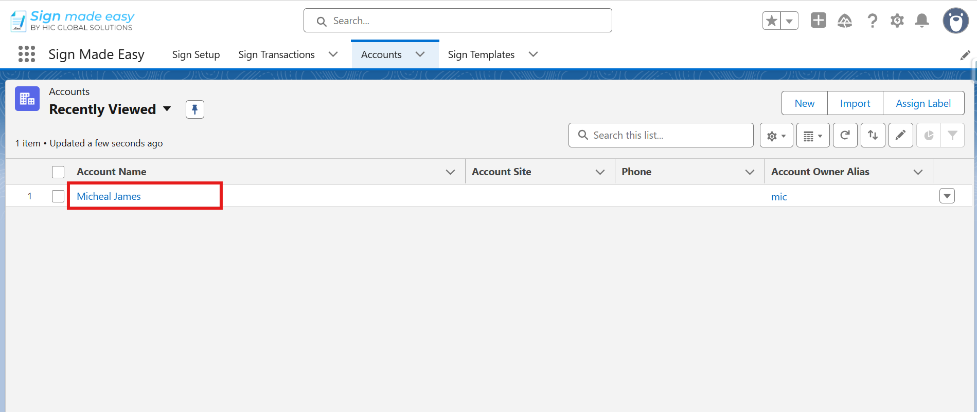Screen dimensions: 977x412
Task: Open the App Launcher grid icon
Action: [27, 54]
